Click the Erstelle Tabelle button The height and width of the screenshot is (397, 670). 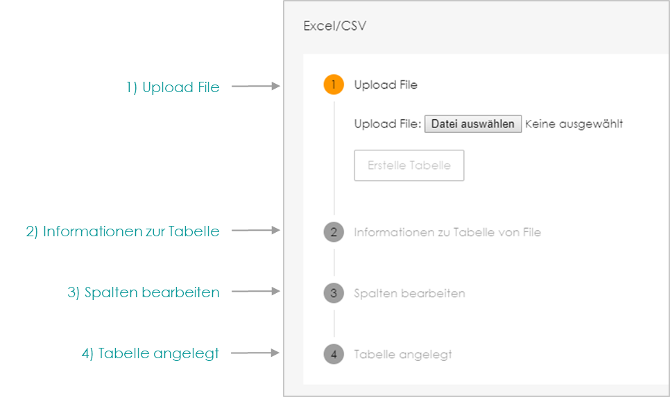[x=409, y=166]
